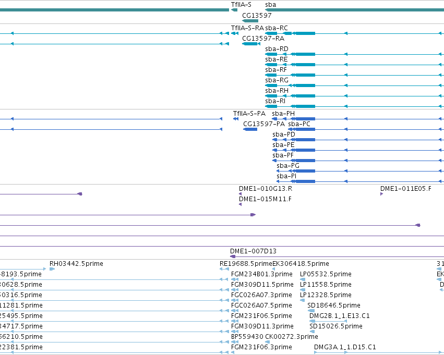This screenshot has height=355, width=444.
Task: Select the sba-RG transcript label
Action: 277,80
